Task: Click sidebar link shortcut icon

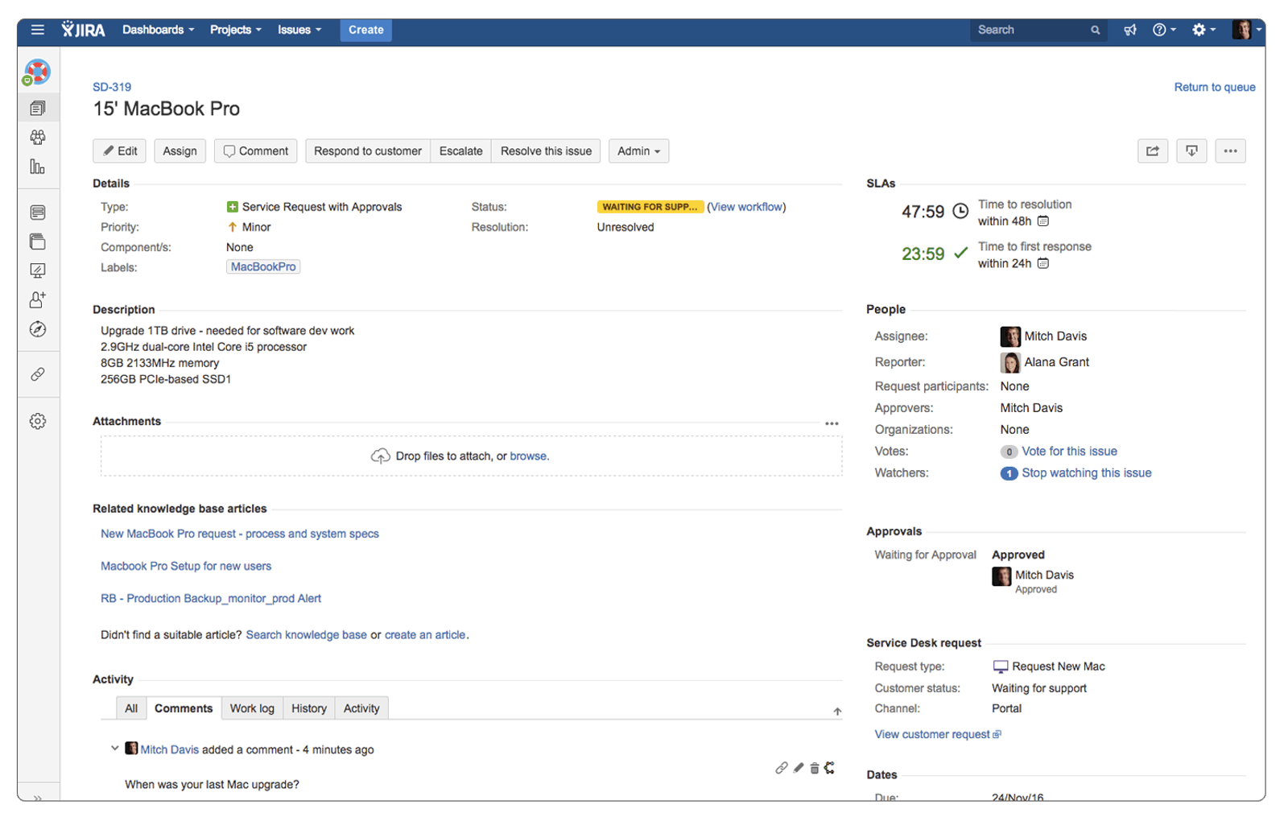Action: [x=37, y=374]
